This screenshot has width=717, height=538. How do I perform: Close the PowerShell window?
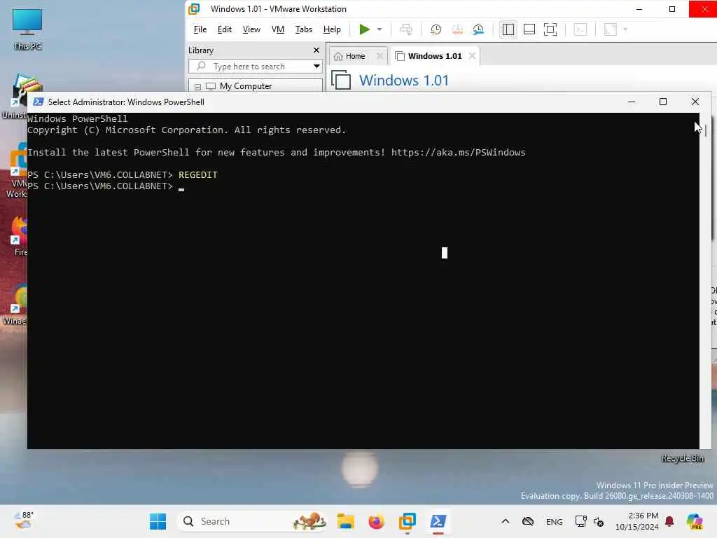pos(695,102)
